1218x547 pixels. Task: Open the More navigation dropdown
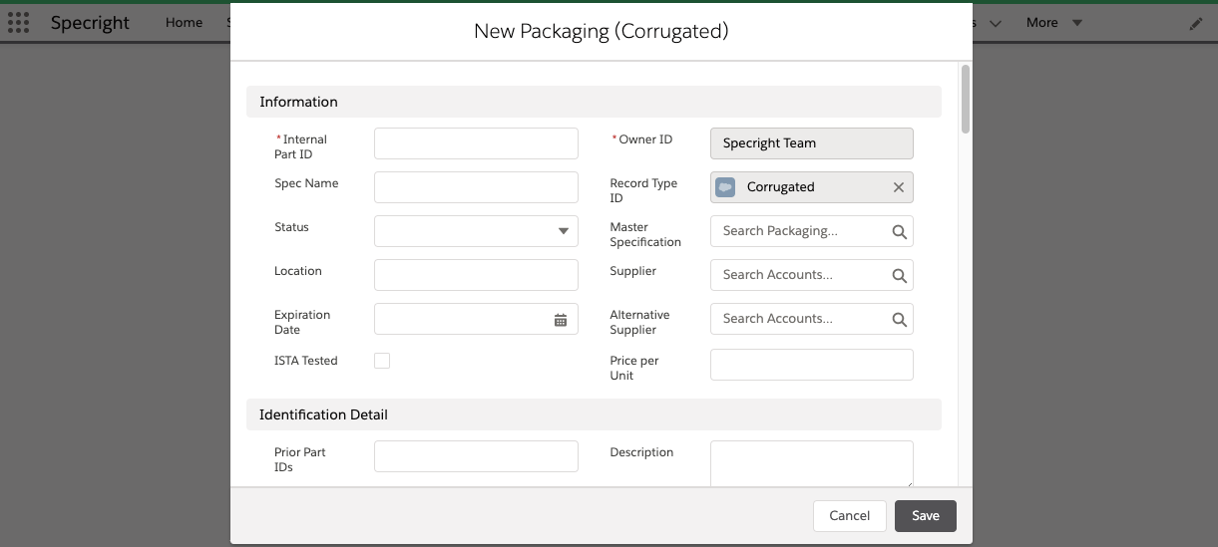1053,23
